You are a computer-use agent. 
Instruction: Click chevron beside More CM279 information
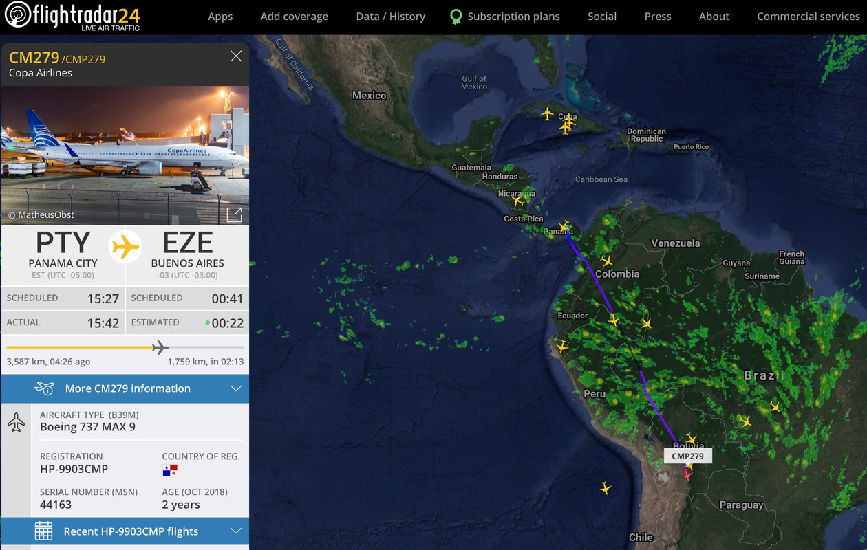236,388
